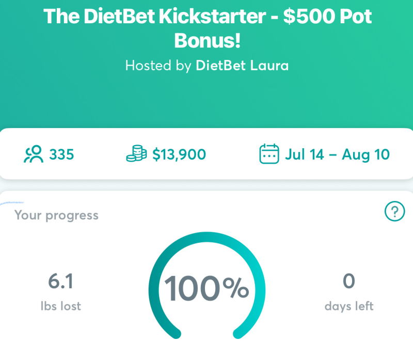Tap the lbs lost label
413x341 pixels.
pos(60,306)
